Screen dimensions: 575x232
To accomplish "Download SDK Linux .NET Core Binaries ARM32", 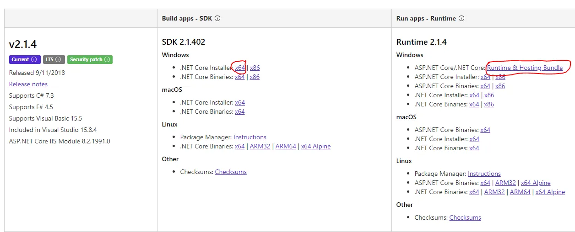I will point(260,146).
